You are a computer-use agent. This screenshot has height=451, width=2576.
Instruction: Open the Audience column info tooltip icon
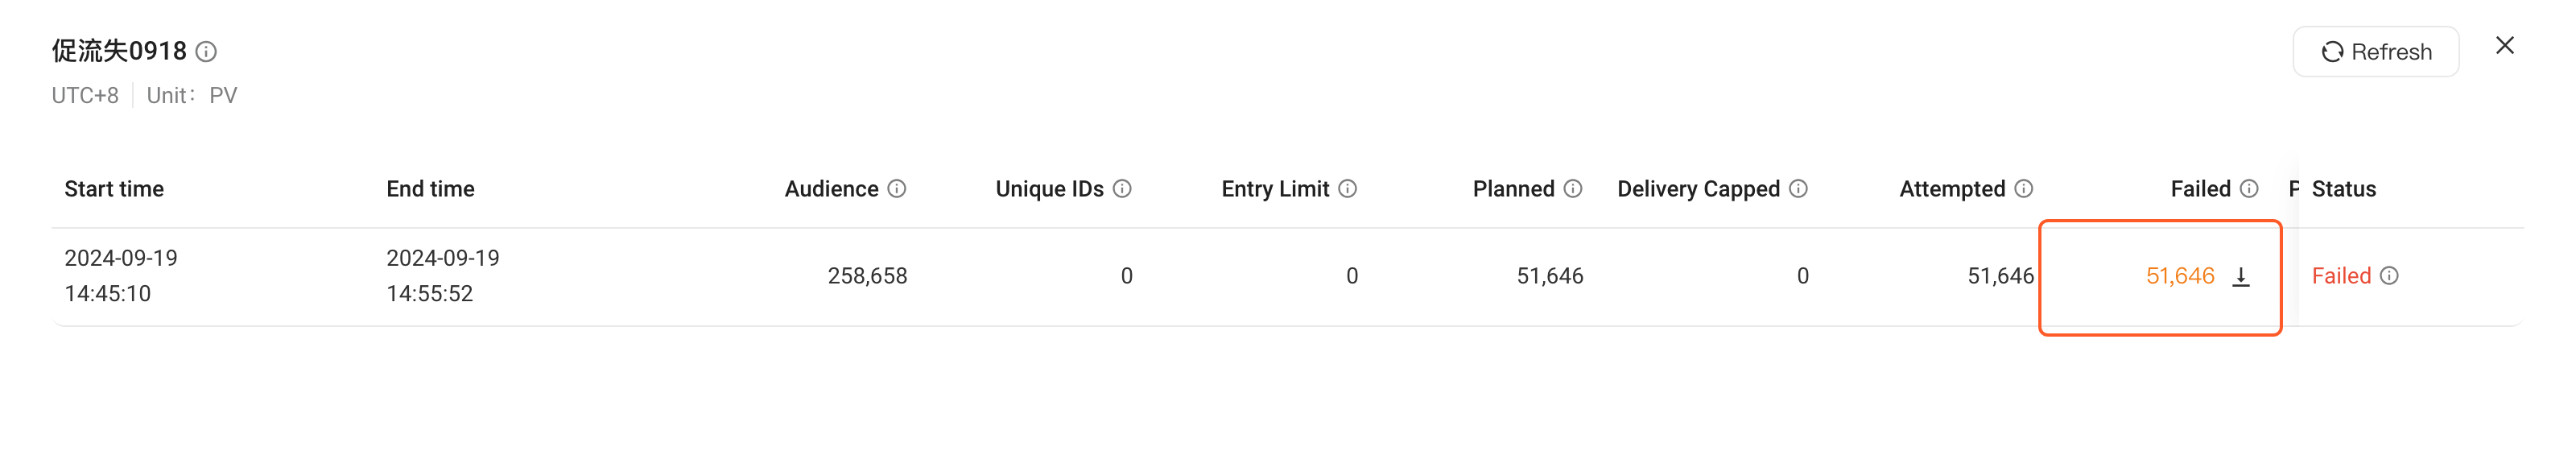click(897, 189)
